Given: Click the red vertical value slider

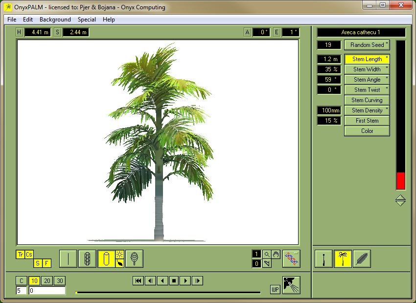Looking at the screenshot, I should pyautogui.click(x=401, y=180).
